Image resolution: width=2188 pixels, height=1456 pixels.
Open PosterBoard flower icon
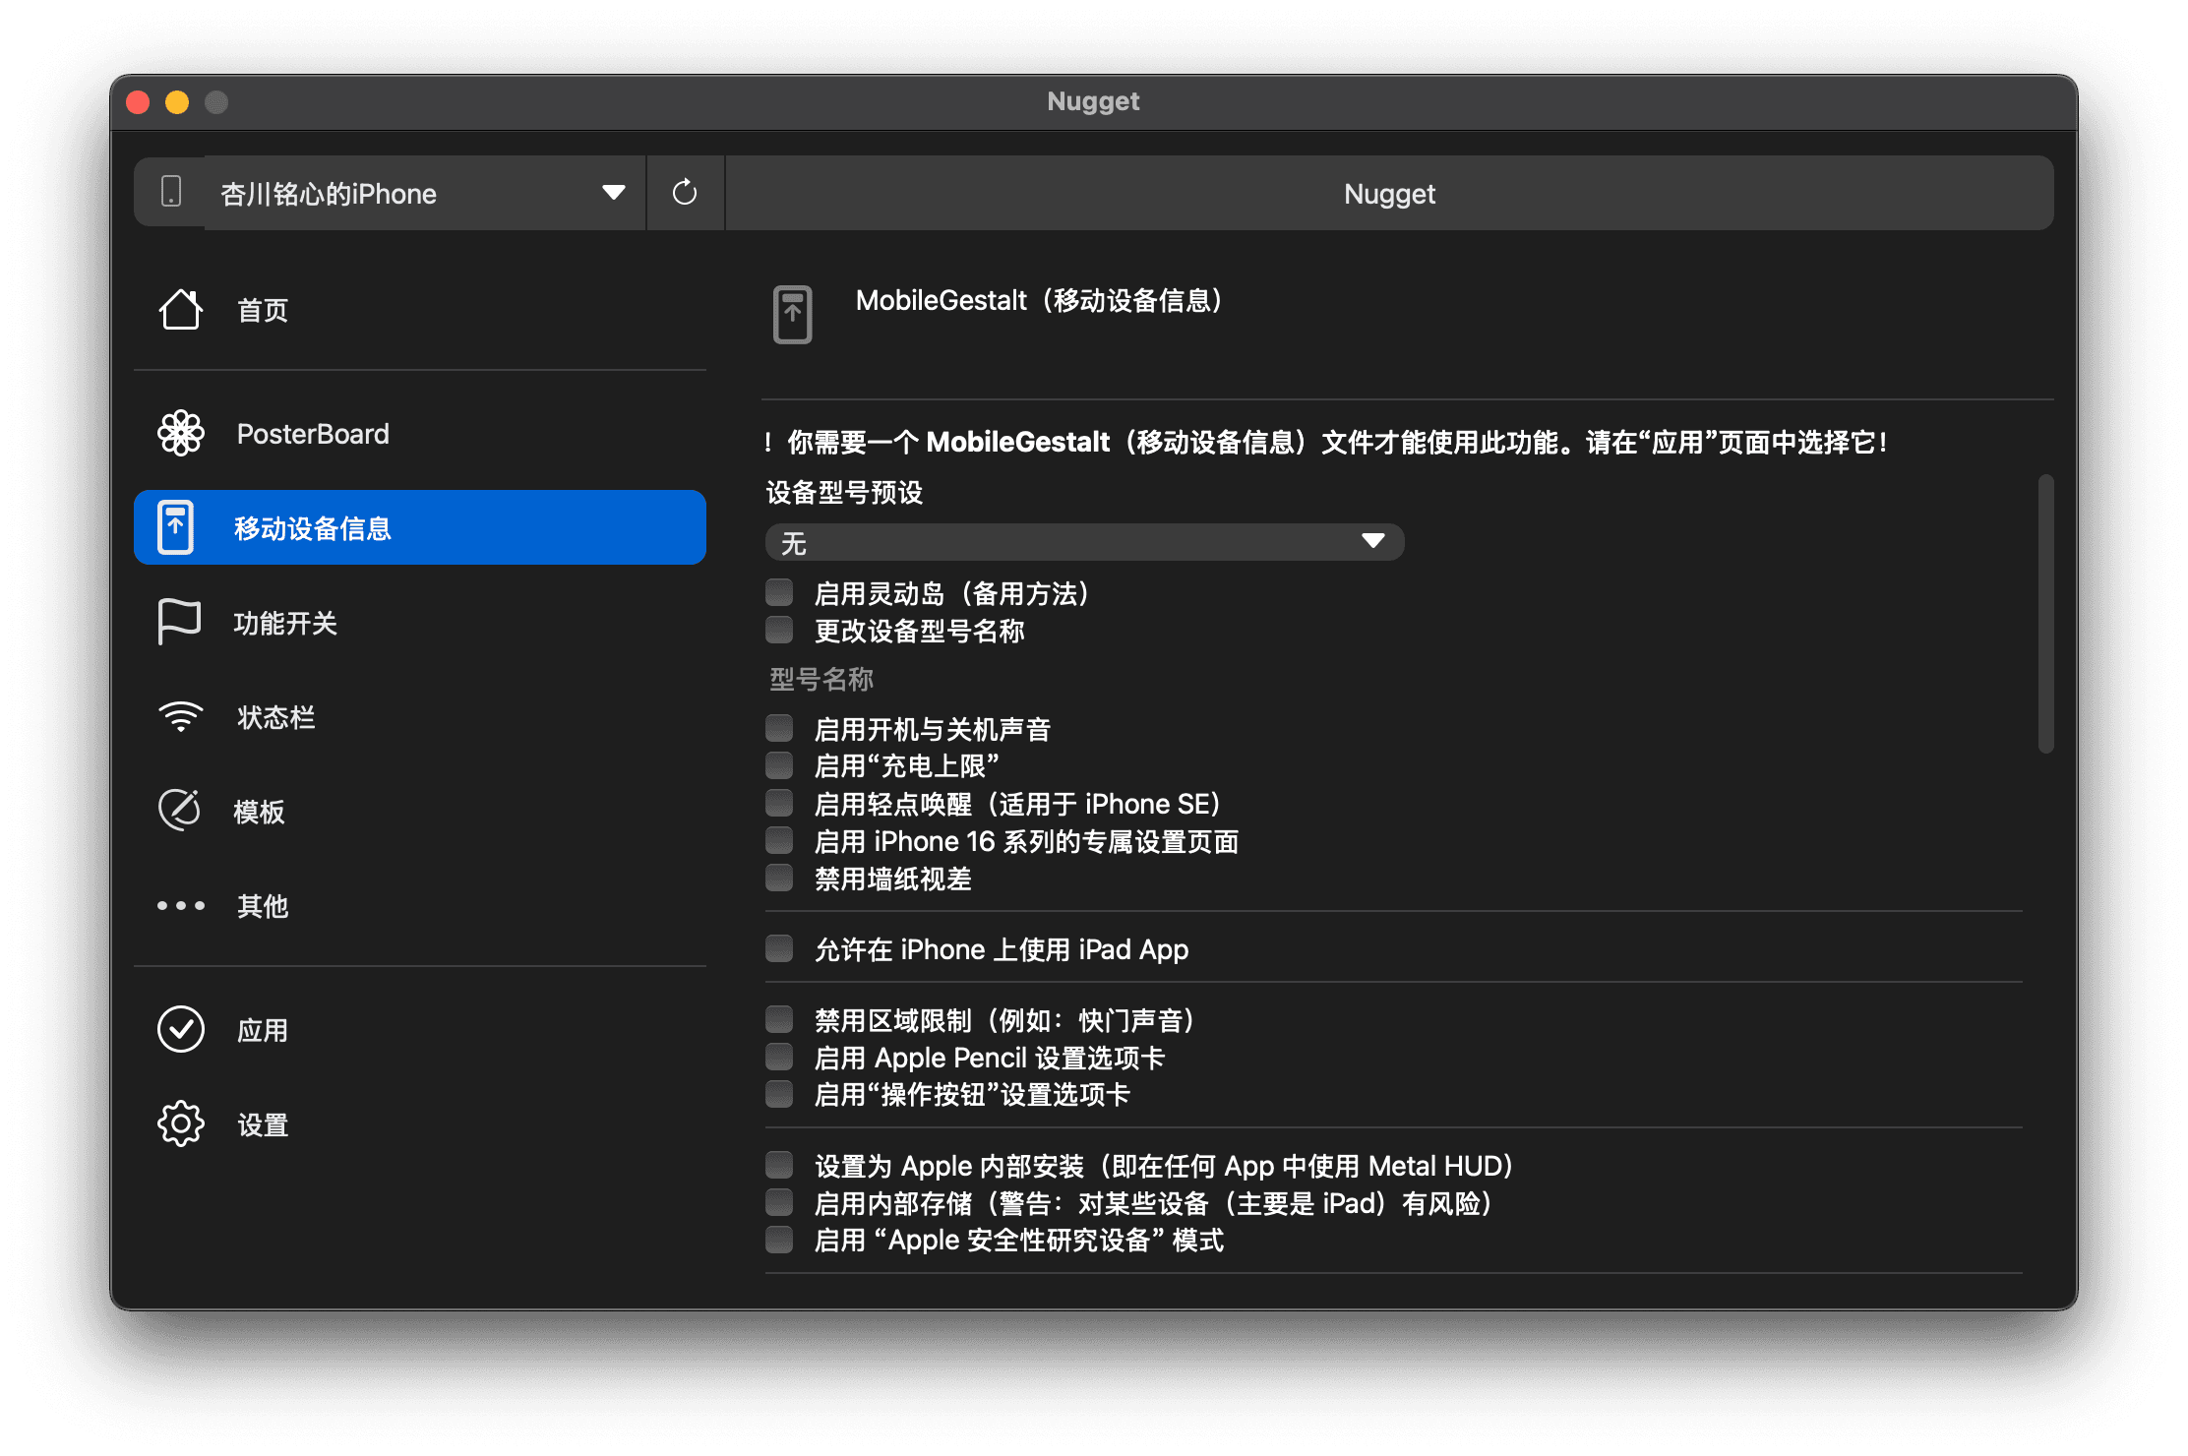point(181,433)
